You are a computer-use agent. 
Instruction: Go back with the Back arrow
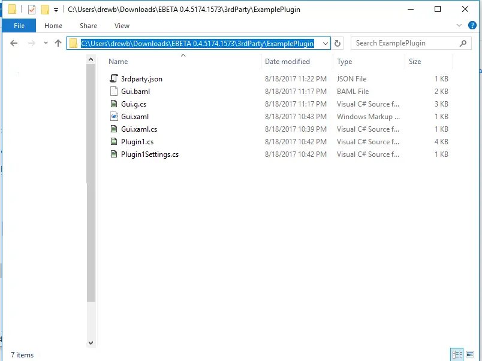pyautogui.click(x=14, y=43)
